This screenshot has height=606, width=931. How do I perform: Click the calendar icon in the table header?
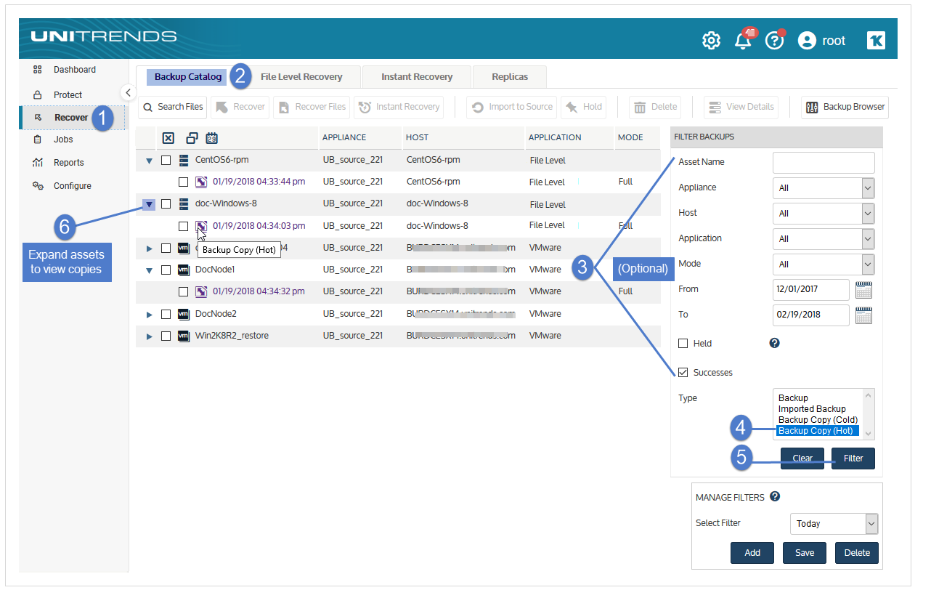(x=211, y=138)
